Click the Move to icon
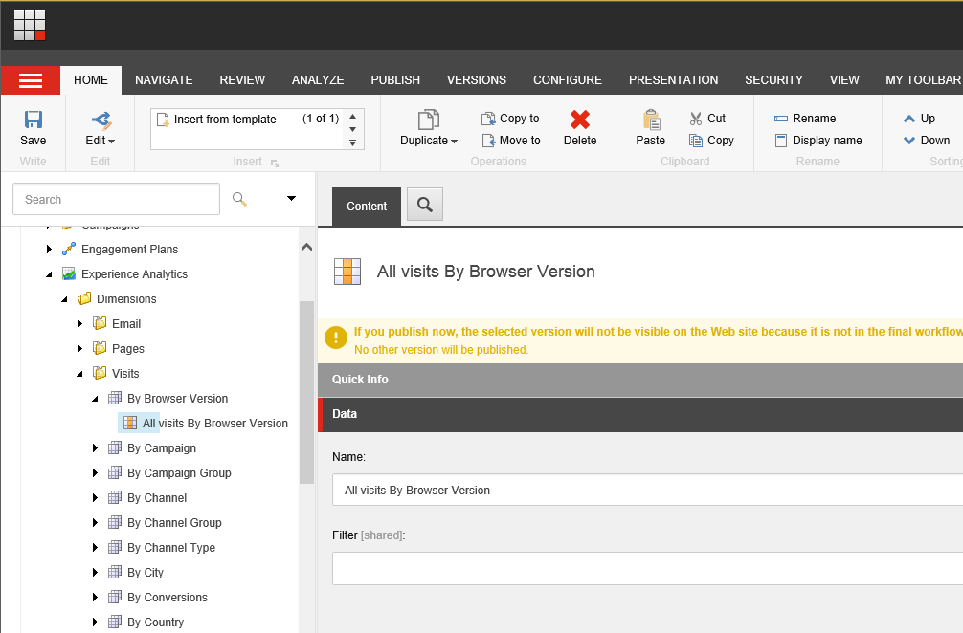This screenshot has width=963, height=633. [x=488, y=141]
